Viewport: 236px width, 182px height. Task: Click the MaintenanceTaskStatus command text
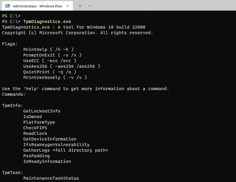51,178
